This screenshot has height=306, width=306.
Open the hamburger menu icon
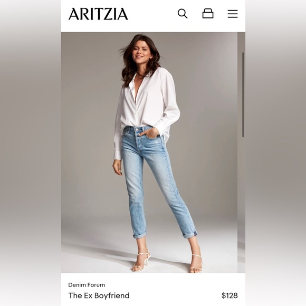233,14
